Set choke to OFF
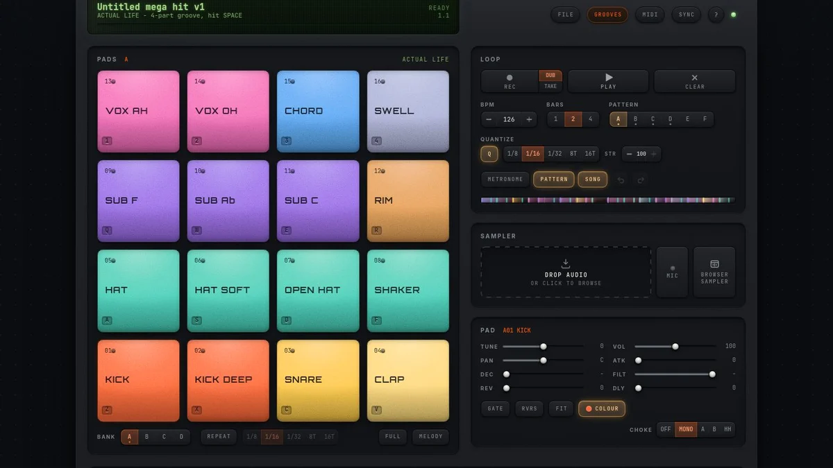The width and height of the screenshot is (833, 468). click(x=666, y=429)
